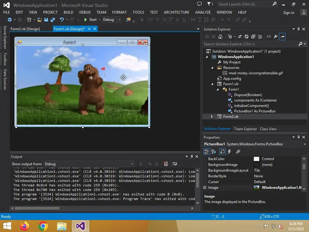309x232 pixels.
Task: Collapse the WindowsApplication1 project node
Action: tap(207, 57)
